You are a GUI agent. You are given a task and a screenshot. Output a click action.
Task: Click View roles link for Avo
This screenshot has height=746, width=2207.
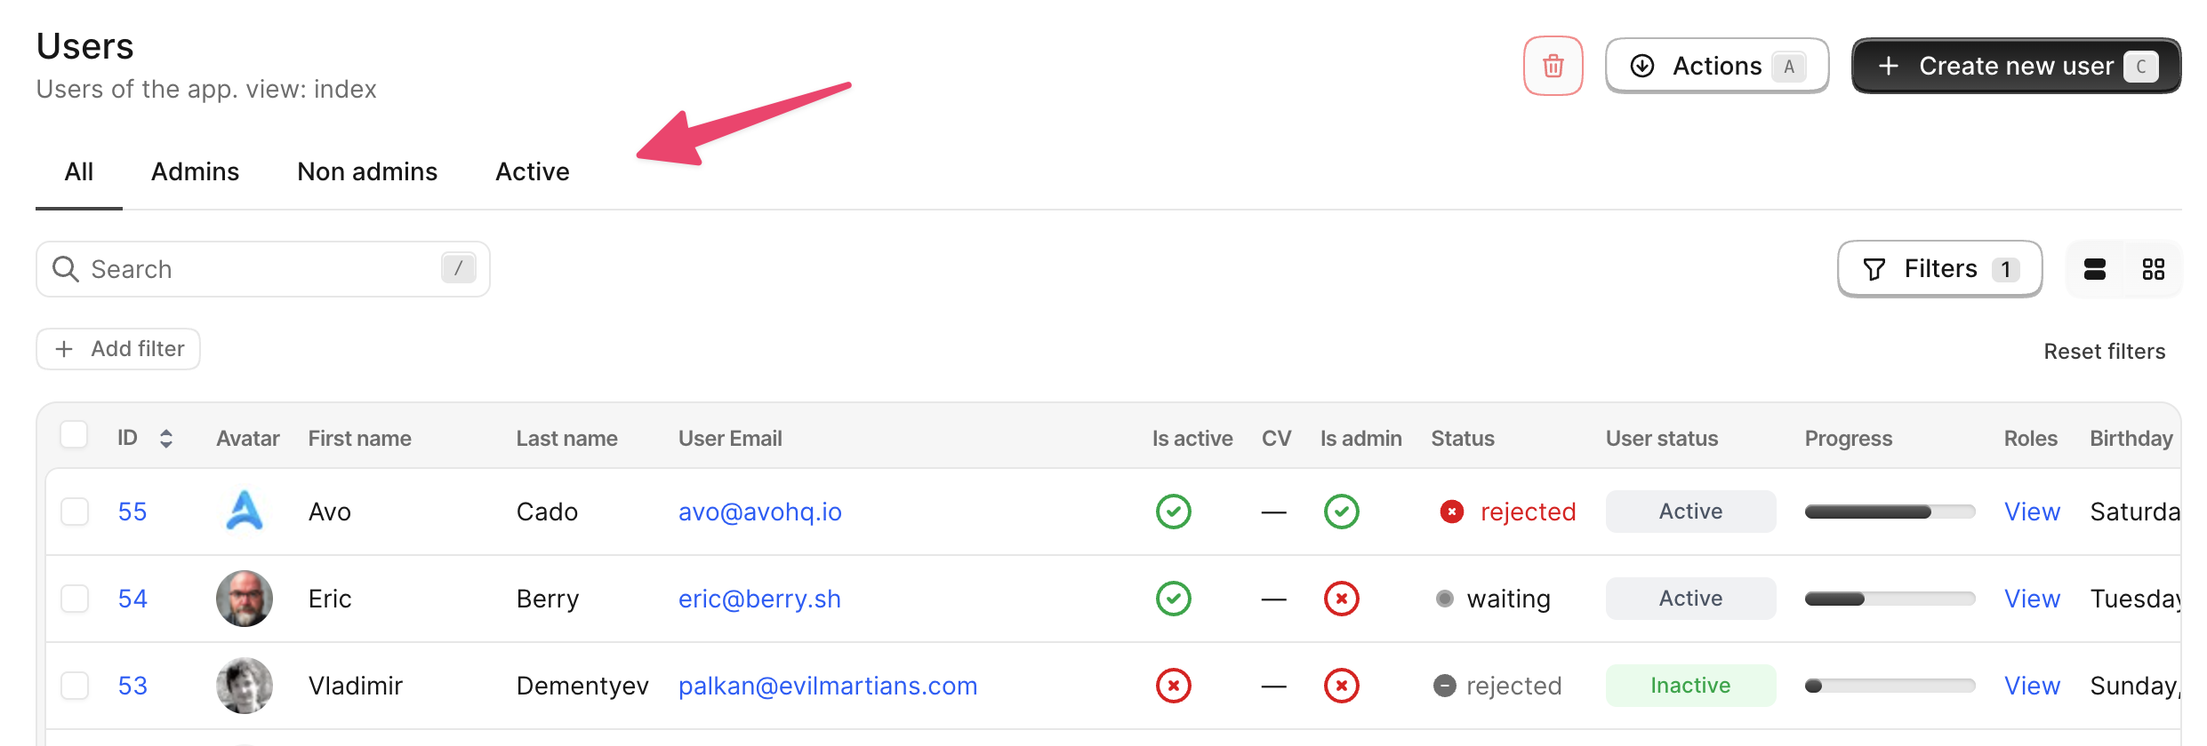pos(2032,512)
